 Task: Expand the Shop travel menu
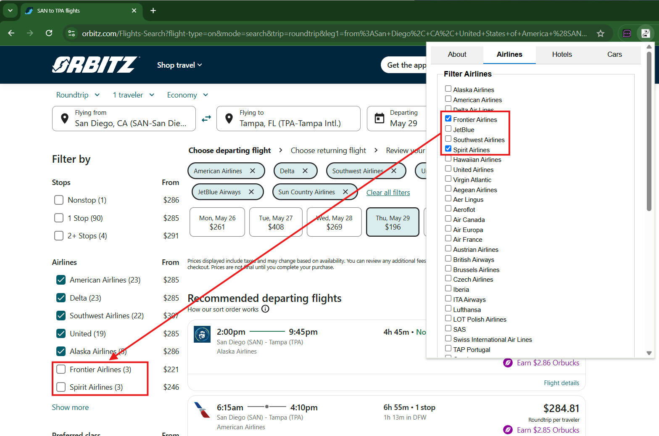[x=179, y=65]
